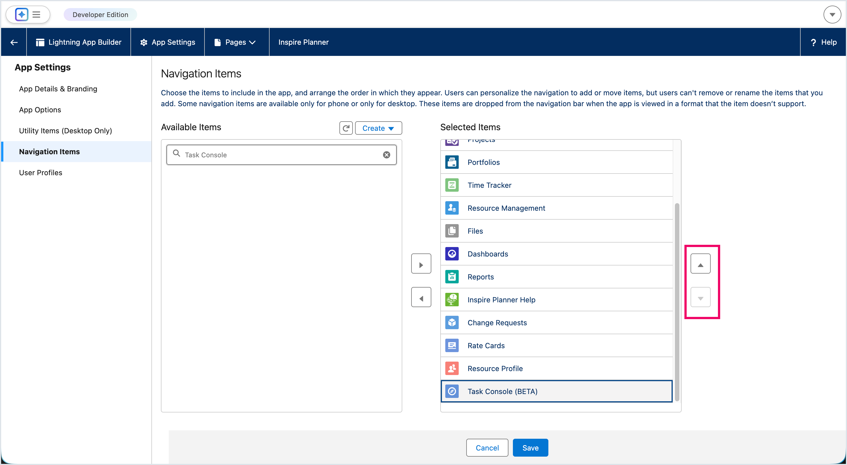The height and width of the screenshot is (465, 847).
Task: Click the Task Console search field
Action: pos(281,155)
